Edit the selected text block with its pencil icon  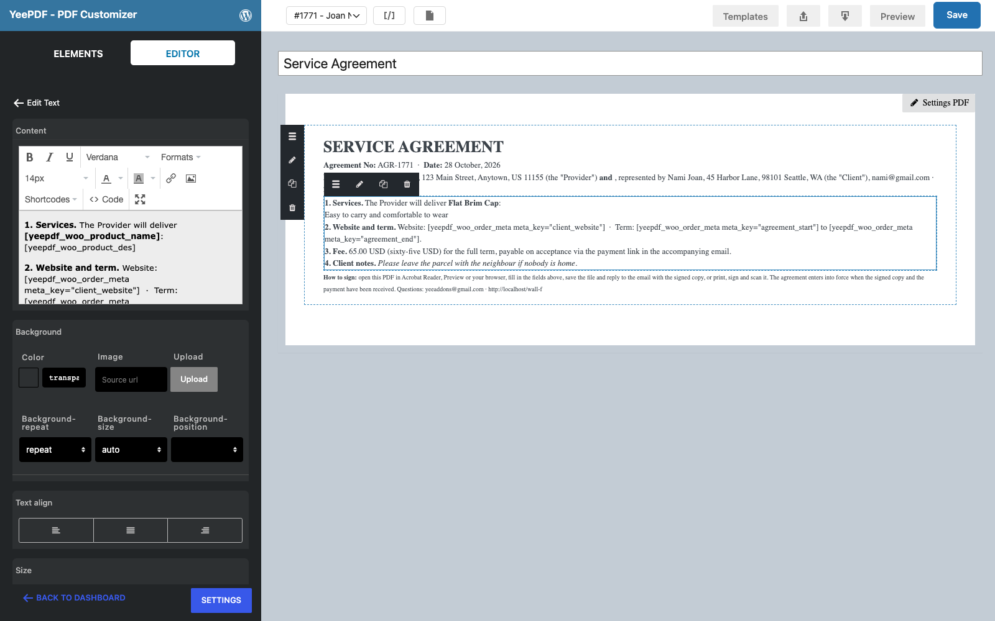tap(359, 184)
